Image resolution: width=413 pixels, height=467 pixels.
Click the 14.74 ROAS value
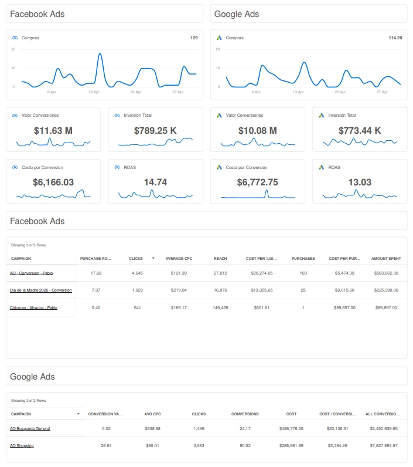tap(155, 182)
